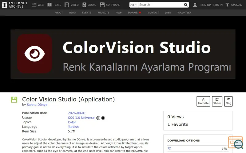Click the Flag button
246x153 pixels.
click(228, 101)
